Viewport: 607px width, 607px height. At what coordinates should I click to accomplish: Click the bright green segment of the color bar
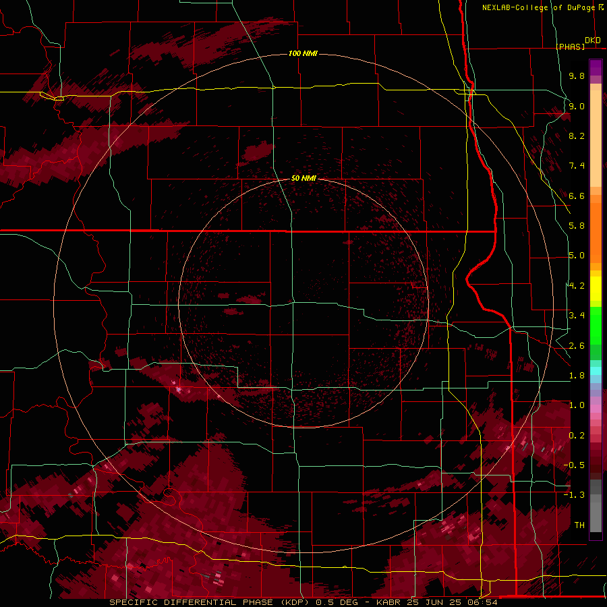pyautogui.click(x=596, y=325)
